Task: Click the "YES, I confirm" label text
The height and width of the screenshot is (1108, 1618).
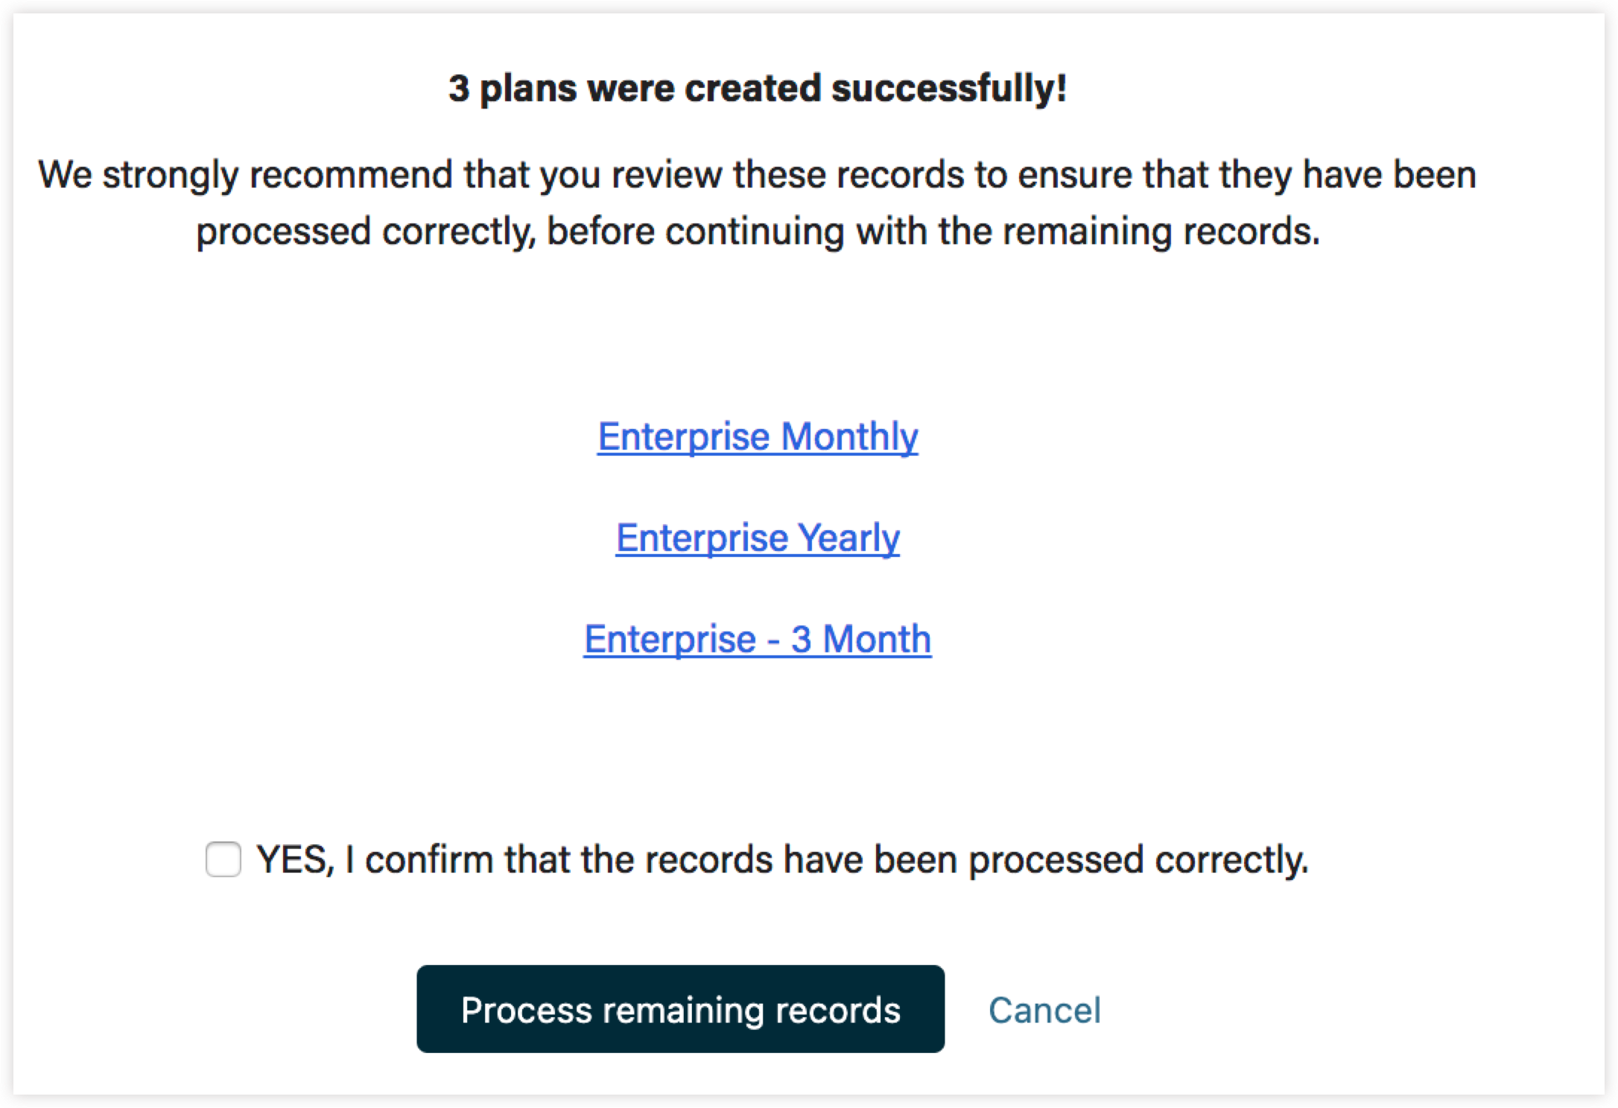Action: (782, 859)
